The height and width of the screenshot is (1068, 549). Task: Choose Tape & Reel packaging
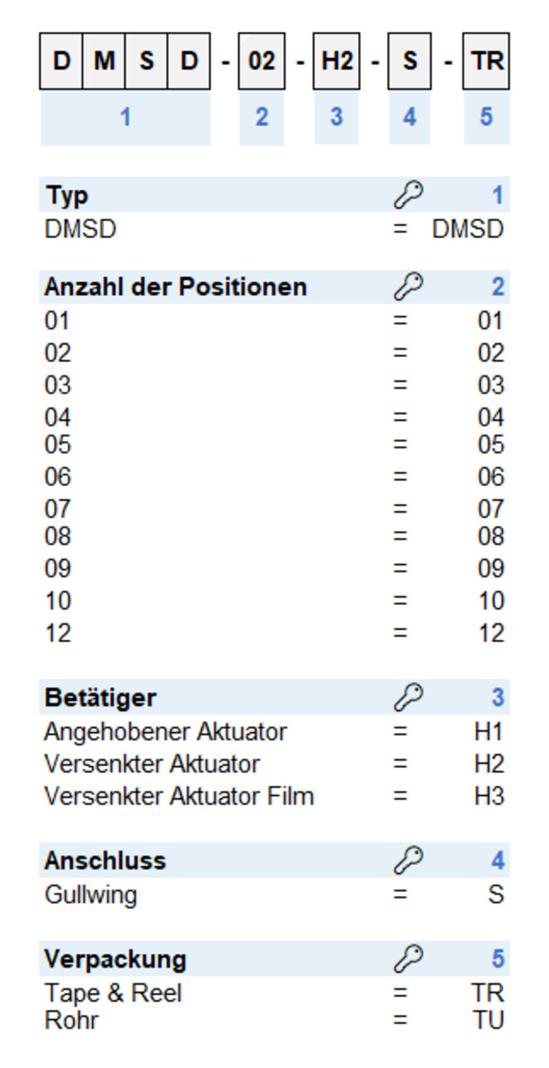274,994
